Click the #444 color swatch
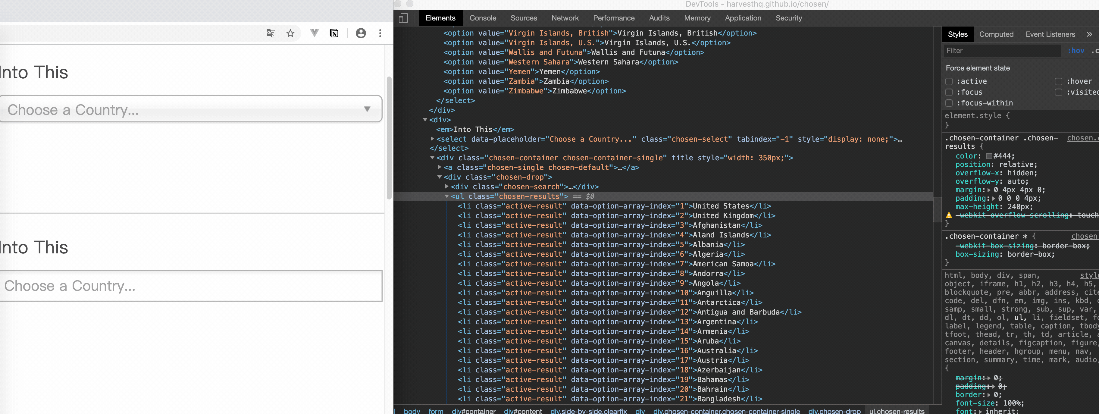This screenshot has height=414, width=1099. tap(989, 156)
